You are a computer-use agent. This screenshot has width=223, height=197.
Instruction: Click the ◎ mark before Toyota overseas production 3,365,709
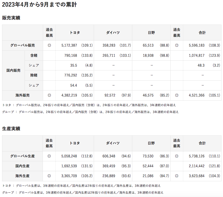pyautogui.click(x=49, y=176)
